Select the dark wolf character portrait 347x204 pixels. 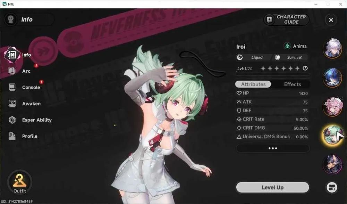click(x=332, y=164)
